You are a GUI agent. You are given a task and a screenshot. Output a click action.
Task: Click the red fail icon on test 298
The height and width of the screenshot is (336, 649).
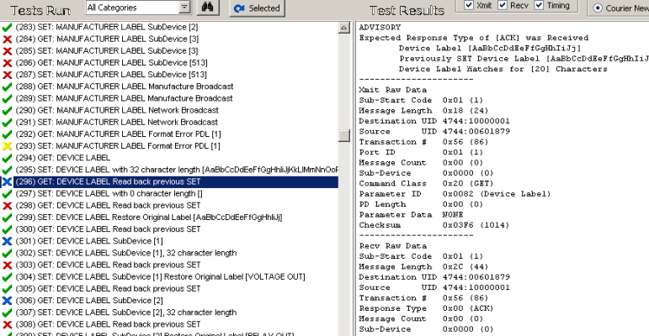[7, 205]
